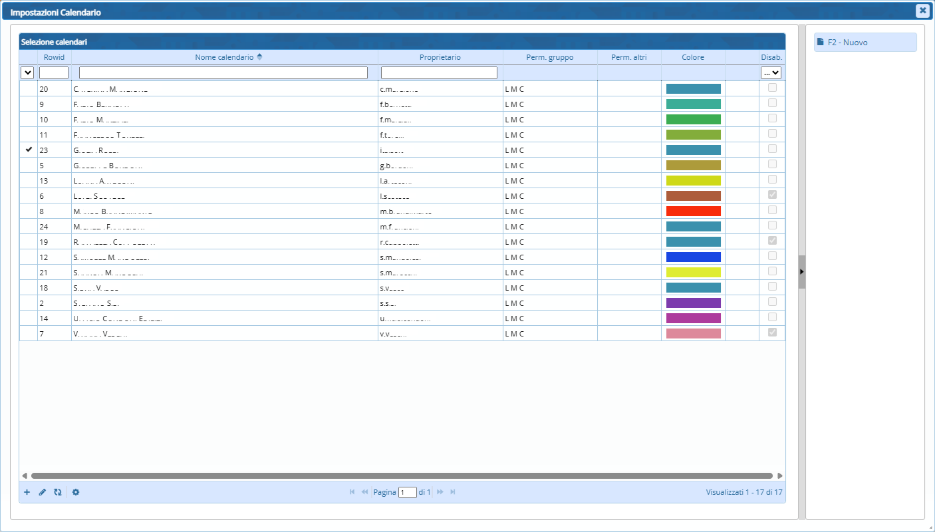Toggle the Disab. checkbox for rowid 20

[x=772, y=88]
